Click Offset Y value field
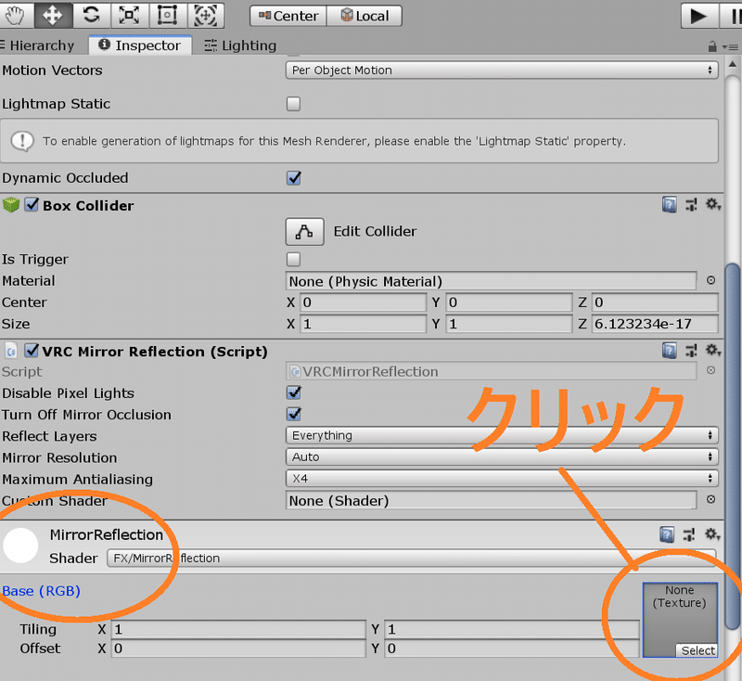This screenshot has height=681, width=742. [512, 649]
